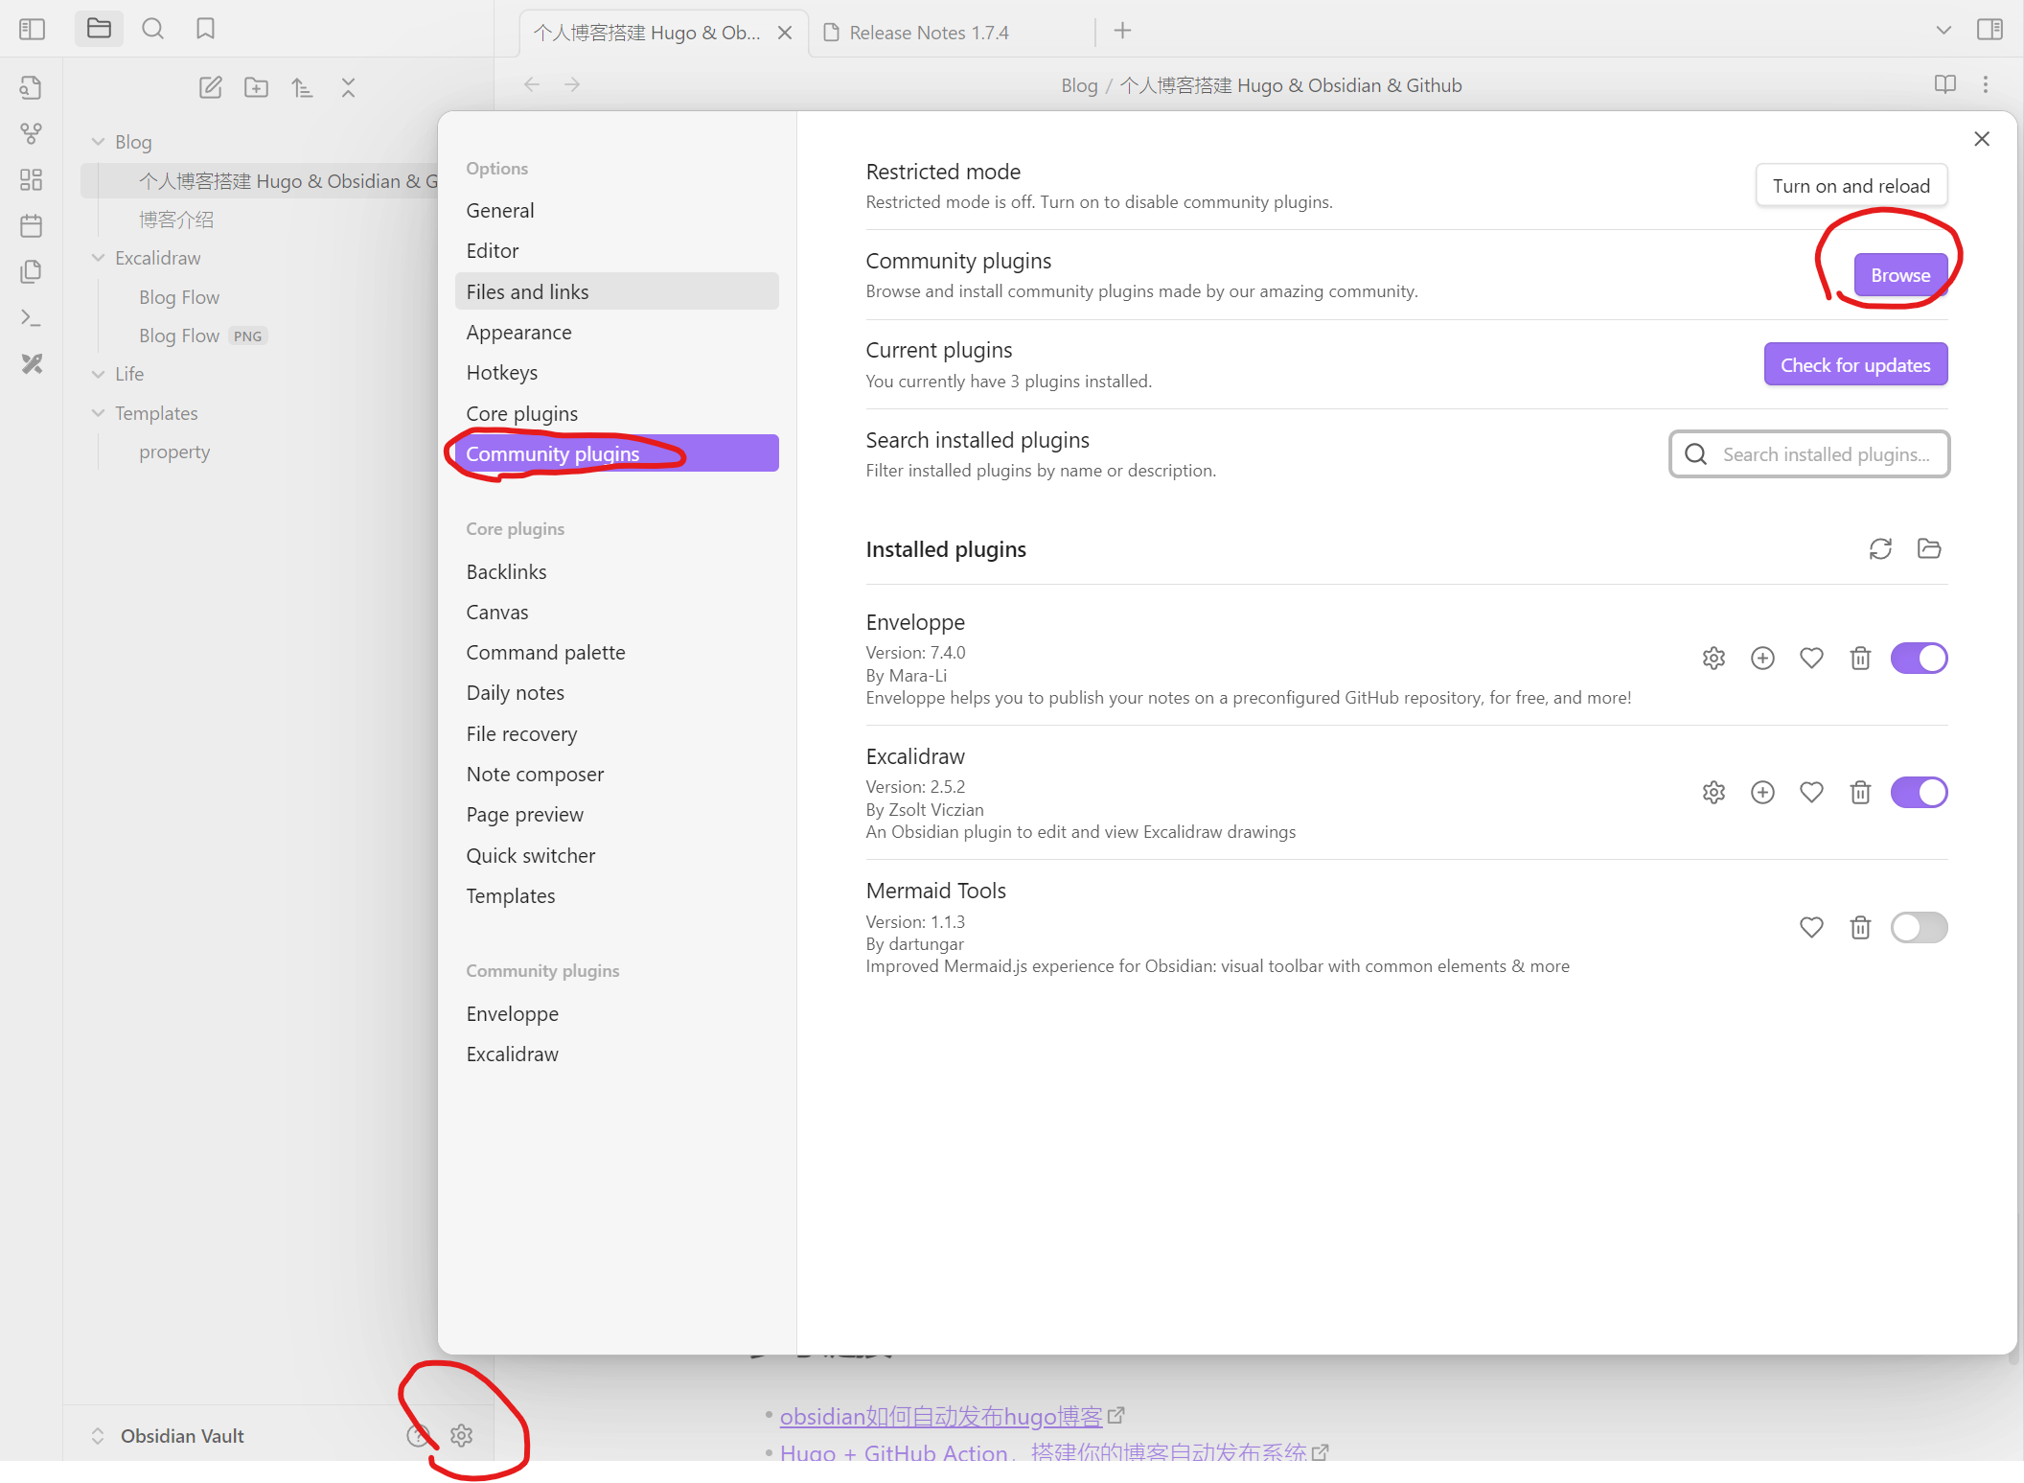This screenshot has height=1483, width=2024.
Task: Open plugins folder icon
Action: [x=1929, y=549]
